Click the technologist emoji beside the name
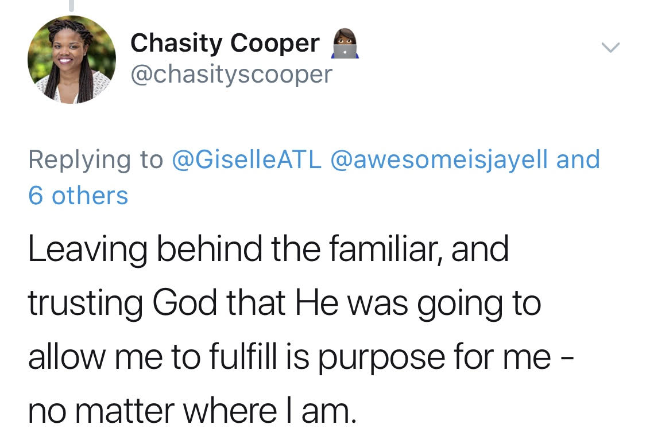 (x=344, y=45)
